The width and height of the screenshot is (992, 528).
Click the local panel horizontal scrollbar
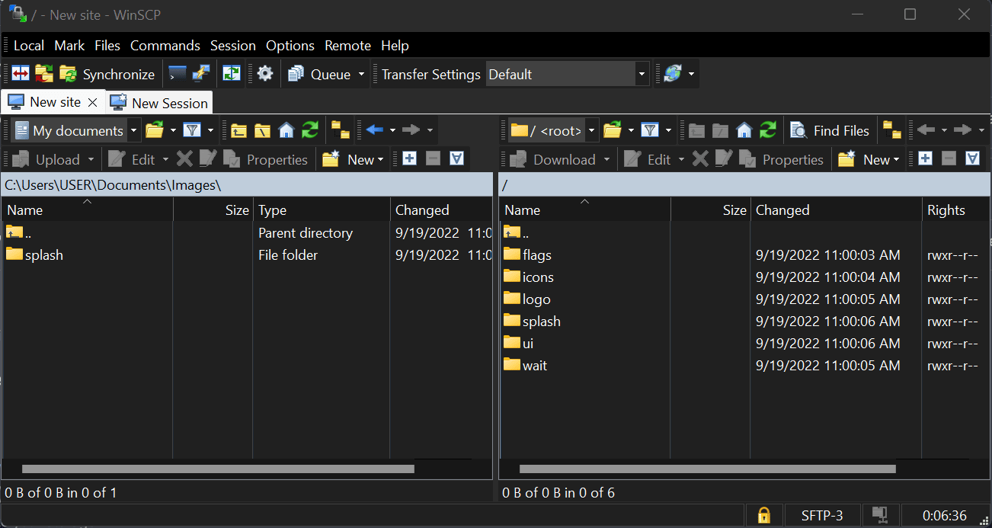tap(218, 469)
